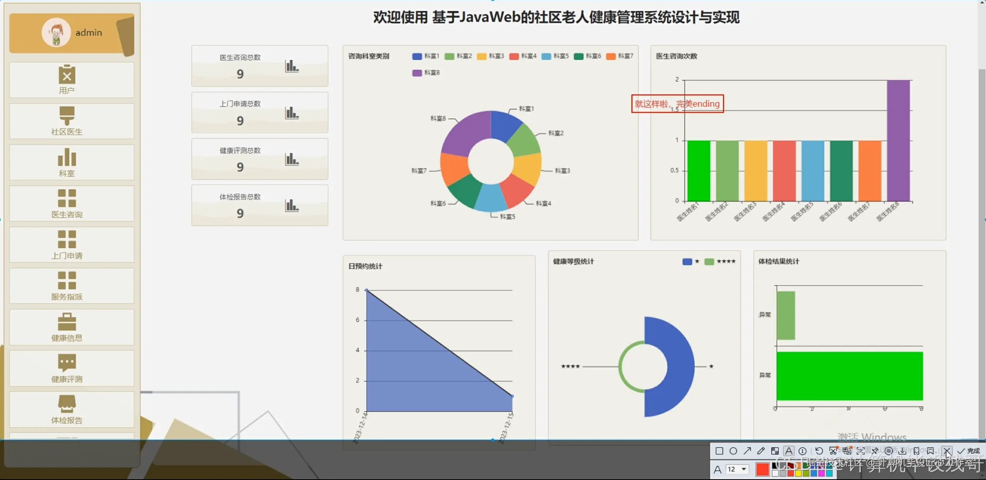Choose the arrow drawing tool
986x480 pixels.
coord(747,451)
